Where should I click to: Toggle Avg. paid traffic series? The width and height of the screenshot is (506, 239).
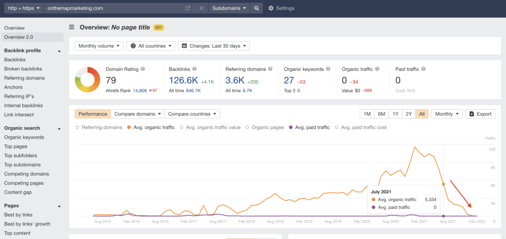point(309,128)
